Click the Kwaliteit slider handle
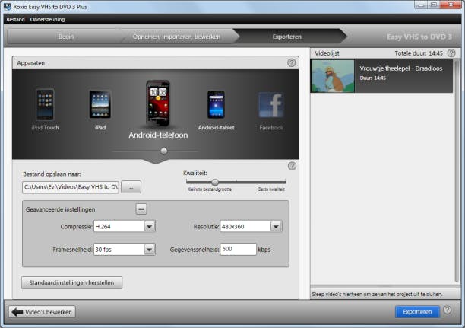 (215, 182)
